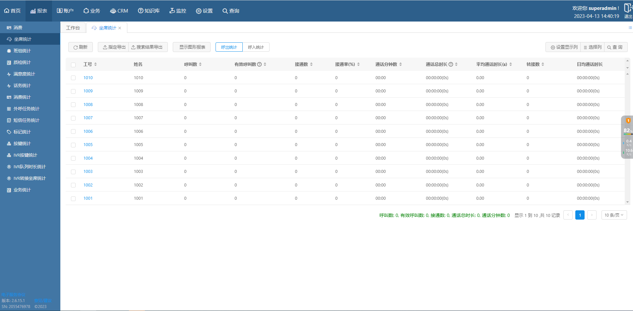Check the row 1007 checkbox

(x=73, y=118)
